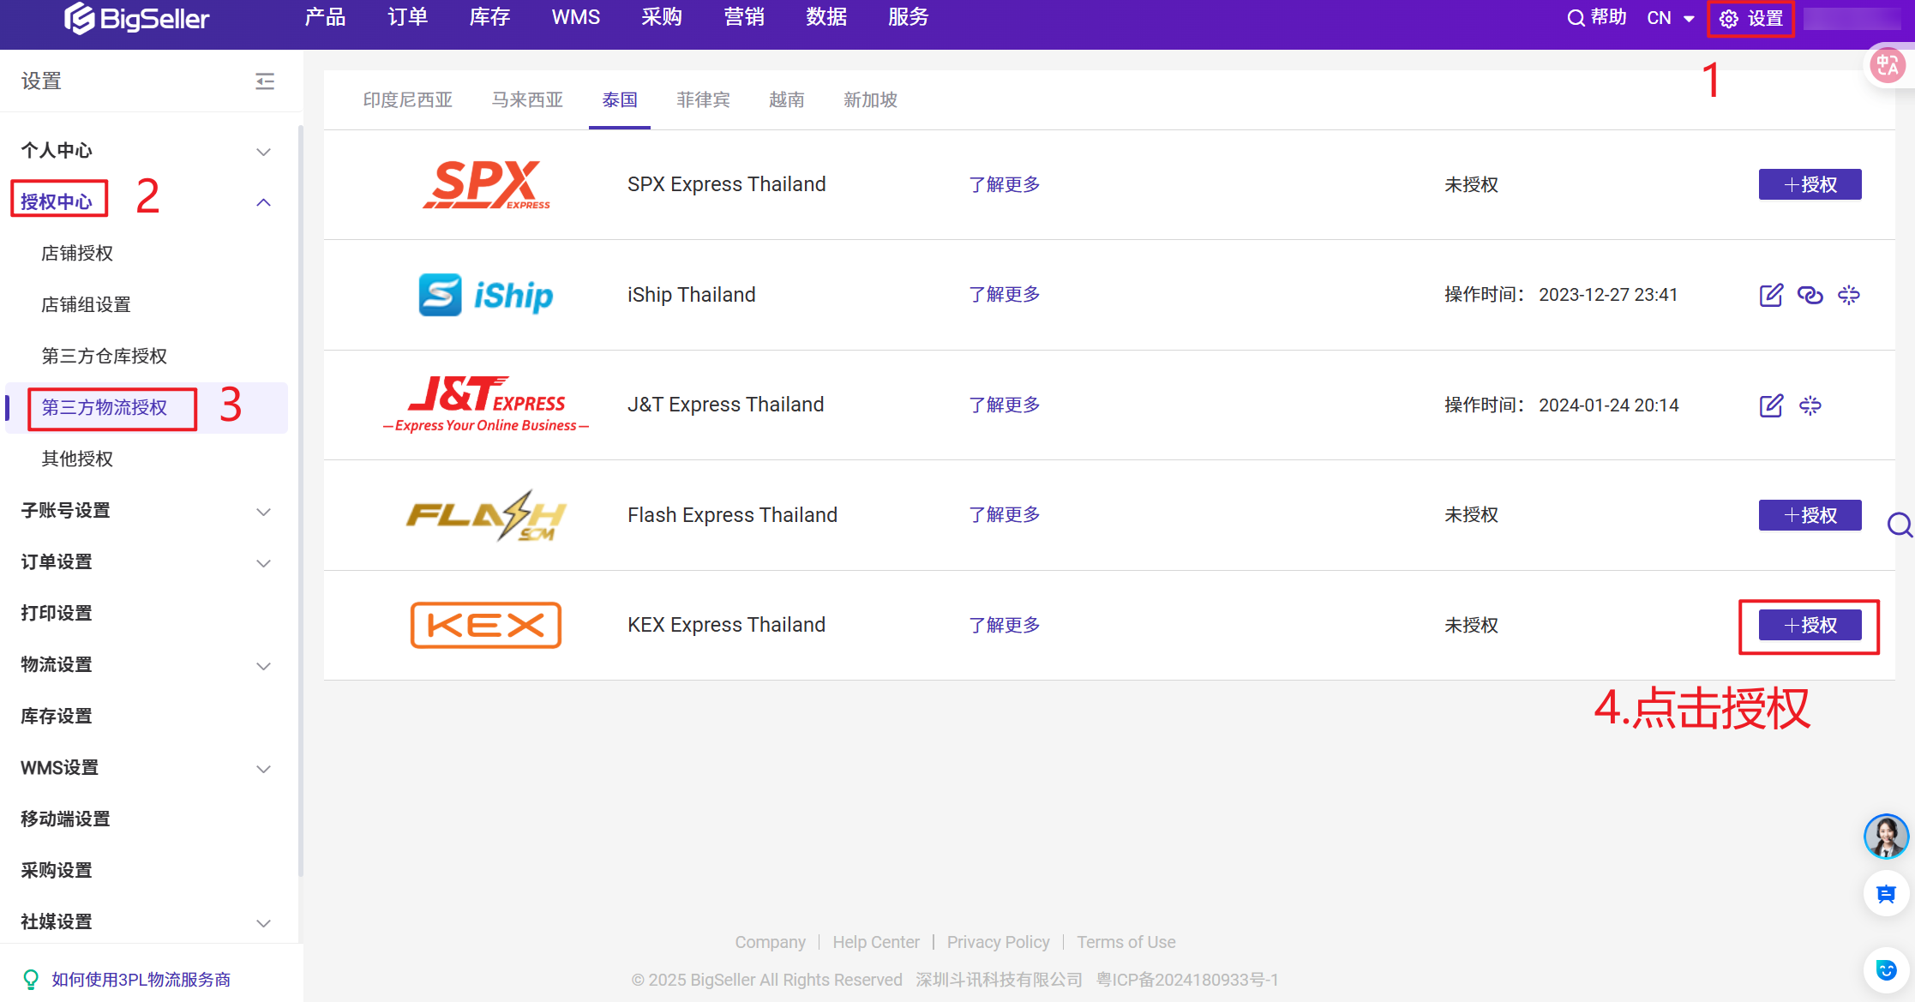Click the translate floating icon
1915x1002 pixels.
coord(1888,65)
